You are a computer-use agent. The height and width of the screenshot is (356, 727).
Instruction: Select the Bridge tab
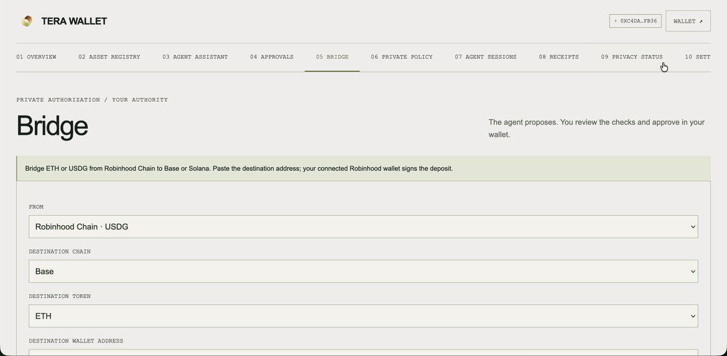coord(332,57)
